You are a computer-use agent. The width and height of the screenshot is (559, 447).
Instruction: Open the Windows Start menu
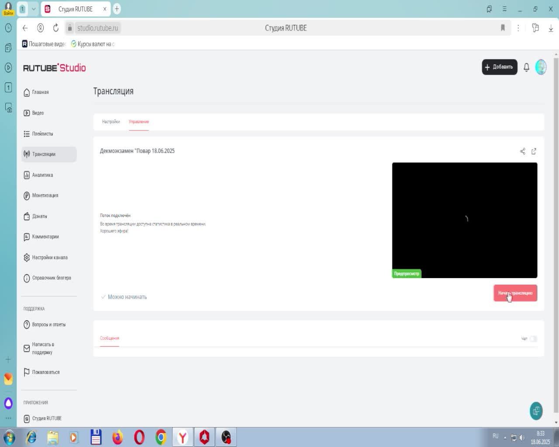9,437
